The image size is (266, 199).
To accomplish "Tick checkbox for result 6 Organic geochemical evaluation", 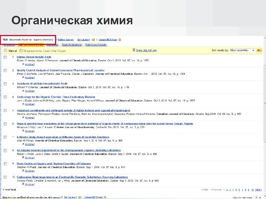I will [x=6, y=124].
